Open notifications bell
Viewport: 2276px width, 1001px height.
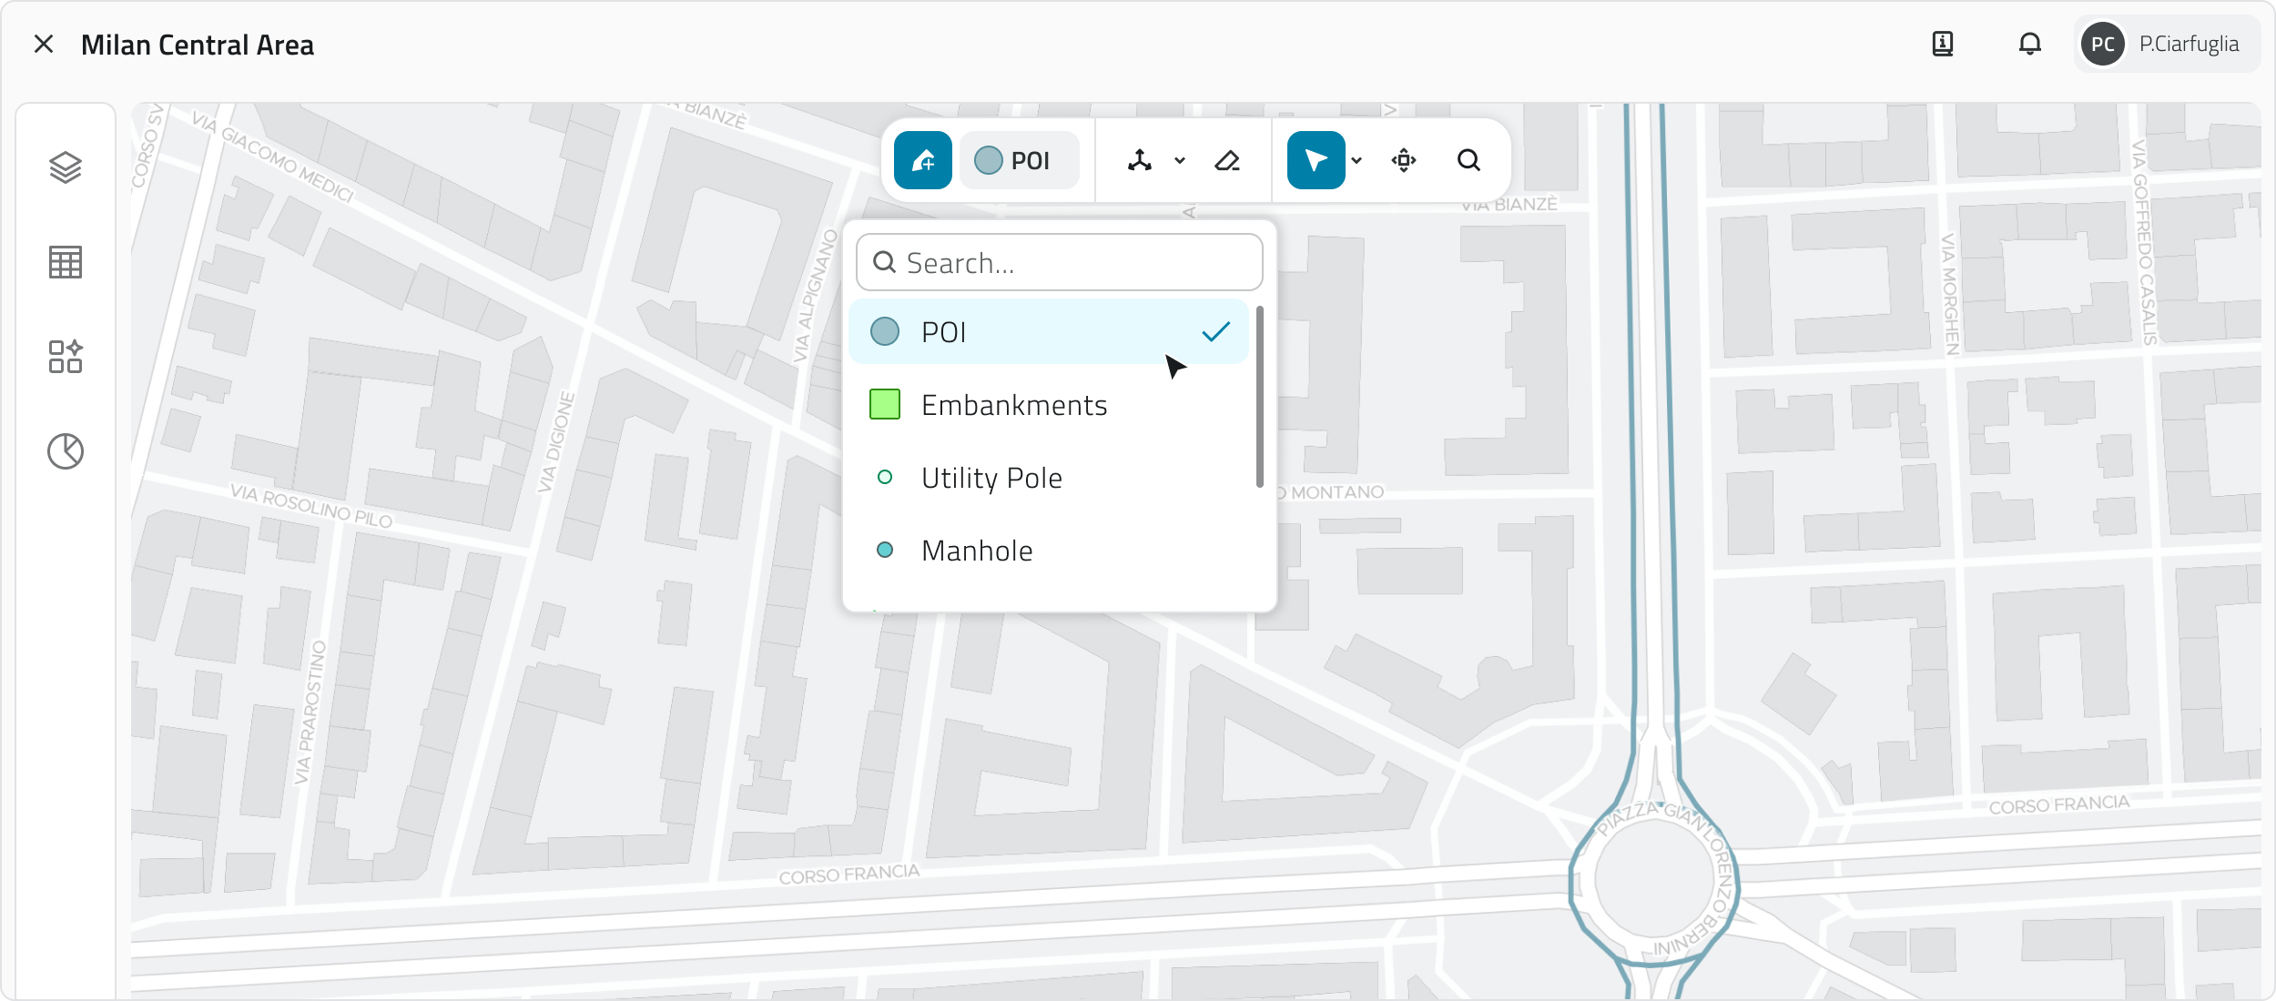2030,44
